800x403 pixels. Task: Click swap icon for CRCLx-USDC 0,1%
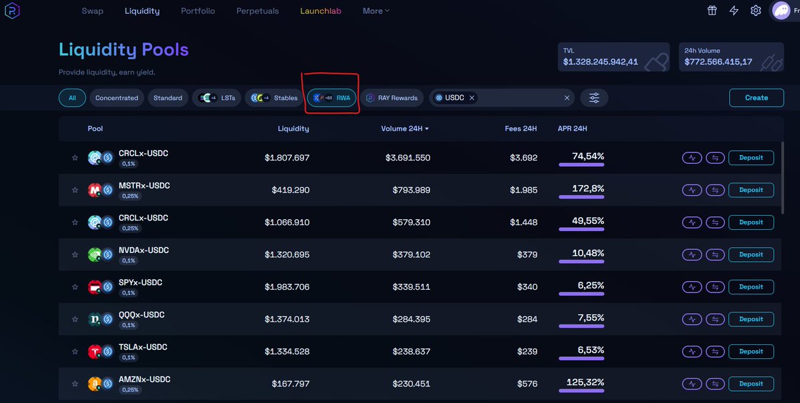coord(715,158)
